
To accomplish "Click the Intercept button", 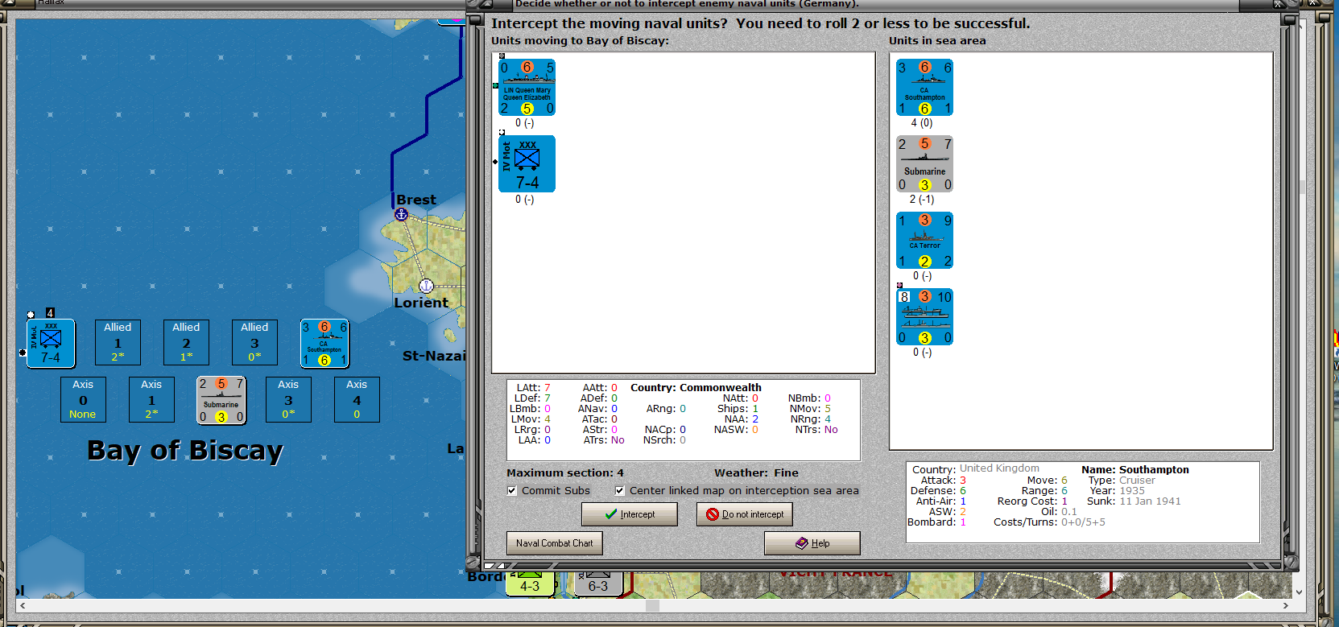I will (x=630, y=514).
